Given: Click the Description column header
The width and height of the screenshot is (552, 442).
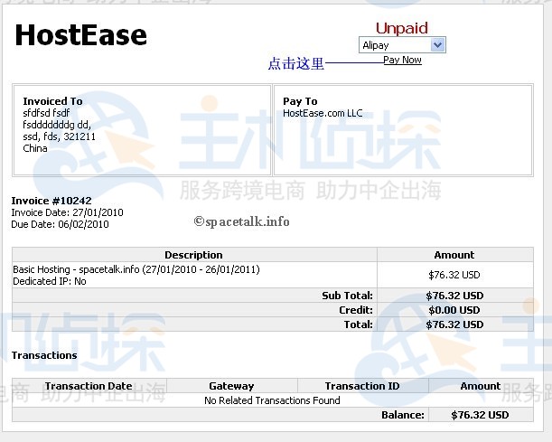Looking at the screenshot, I should (x=193, y=255).
